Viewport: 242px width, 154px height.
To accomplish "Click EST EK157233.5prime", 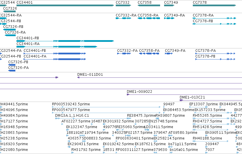I will coord(210,110).
